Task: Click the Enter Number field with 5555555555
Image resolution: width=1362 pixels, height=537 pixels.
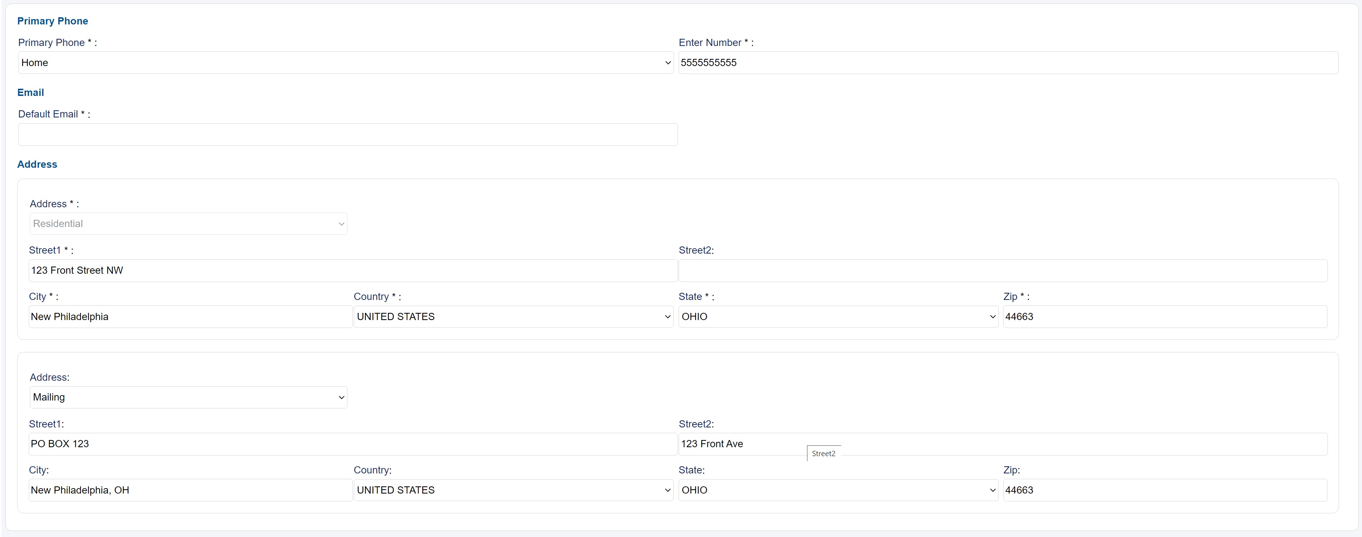Action: click(x=1008, y=62)
